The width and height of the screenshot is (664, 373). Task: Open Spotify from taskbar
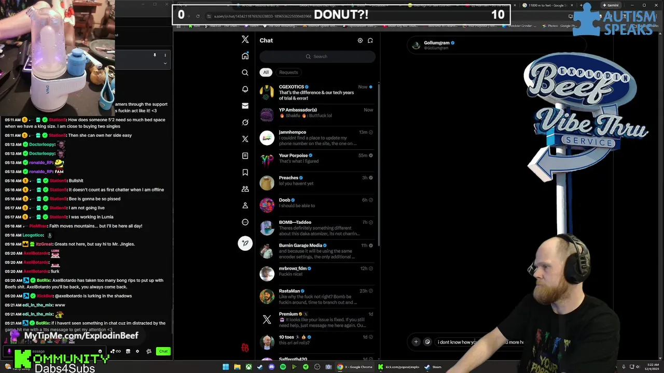pos(283,367)
